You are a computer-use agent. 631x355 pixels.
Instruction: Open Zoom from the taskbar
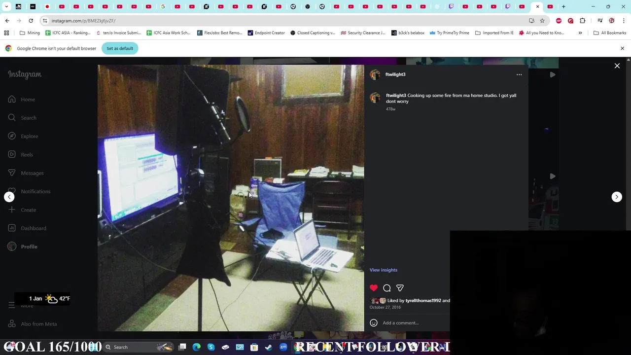(x=283, y=347)
